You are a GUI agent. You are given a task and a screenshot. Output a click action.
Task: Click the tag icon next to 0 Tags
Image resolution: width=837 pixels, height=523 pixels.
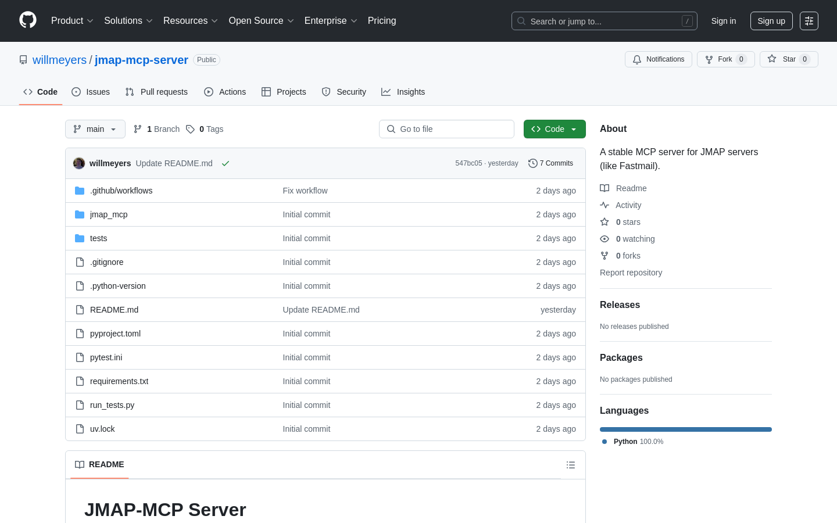[190, 129]
